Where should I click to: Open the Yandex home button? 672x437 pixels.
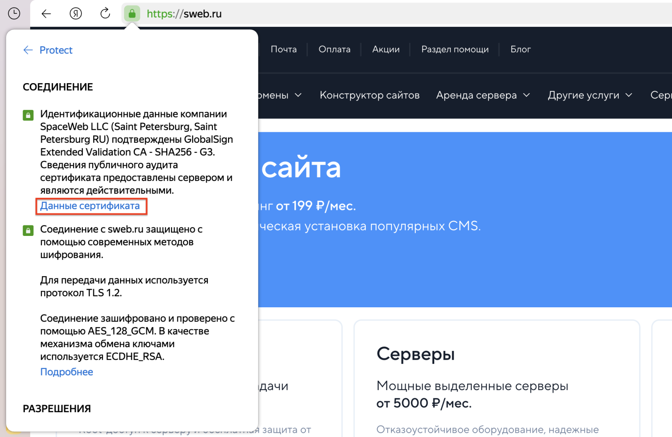pyautogui.click(x=76, y=13)
